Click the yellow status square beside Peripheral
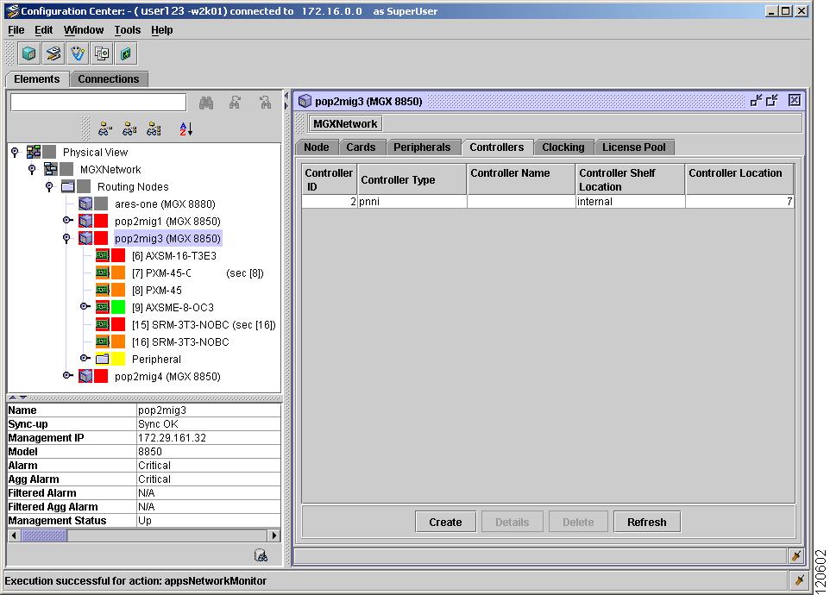The image size is (830, 595). [118, 359]
